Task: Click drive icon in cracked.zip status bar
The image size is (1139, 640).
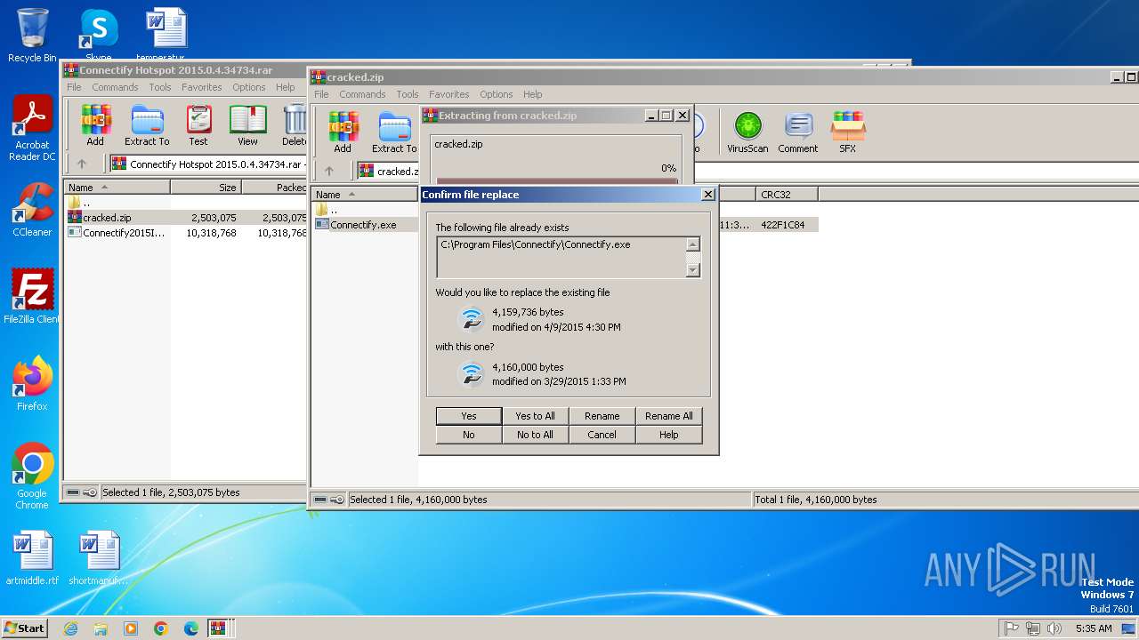Action: pos(322,500)
